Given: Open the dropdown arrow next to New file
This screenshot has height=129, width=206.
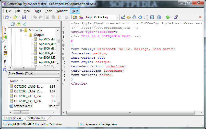Looking at the screenshot, I should [10, 17].
